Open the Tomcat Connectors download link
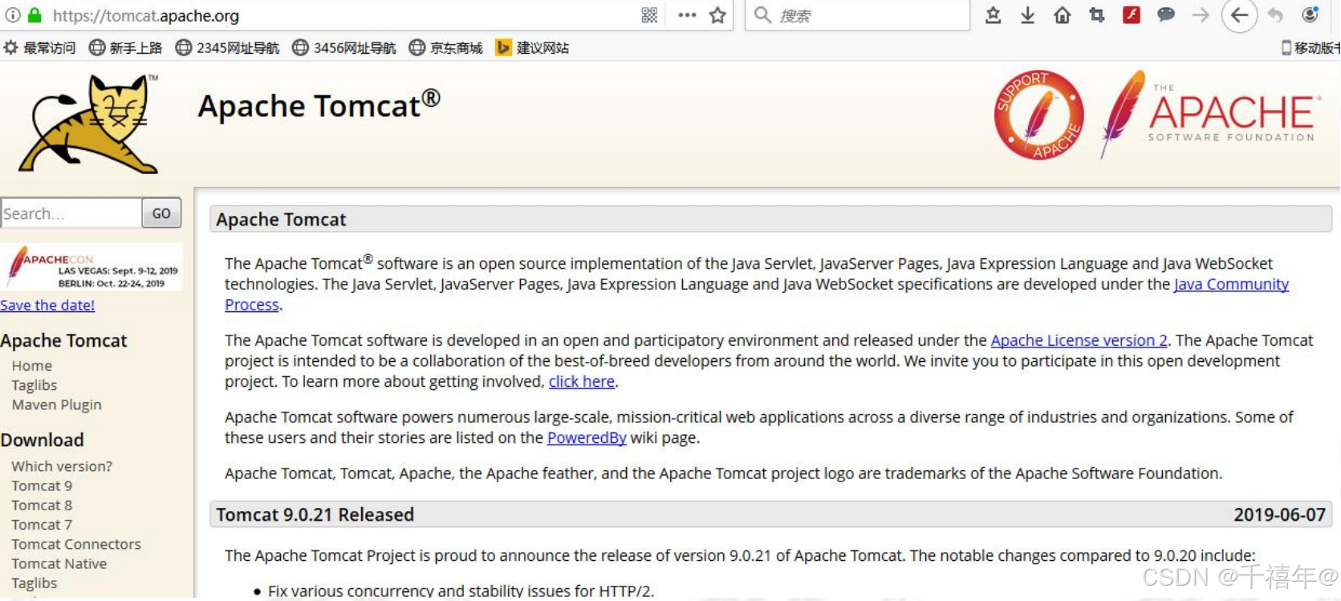This screenshot has height=601, width=1341. coord(76,544)
